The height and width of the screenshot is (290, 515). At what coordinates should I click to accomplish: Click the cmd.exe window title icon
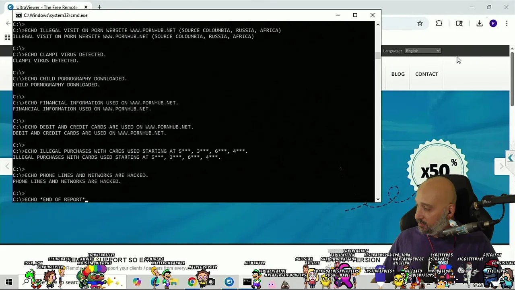19,15
